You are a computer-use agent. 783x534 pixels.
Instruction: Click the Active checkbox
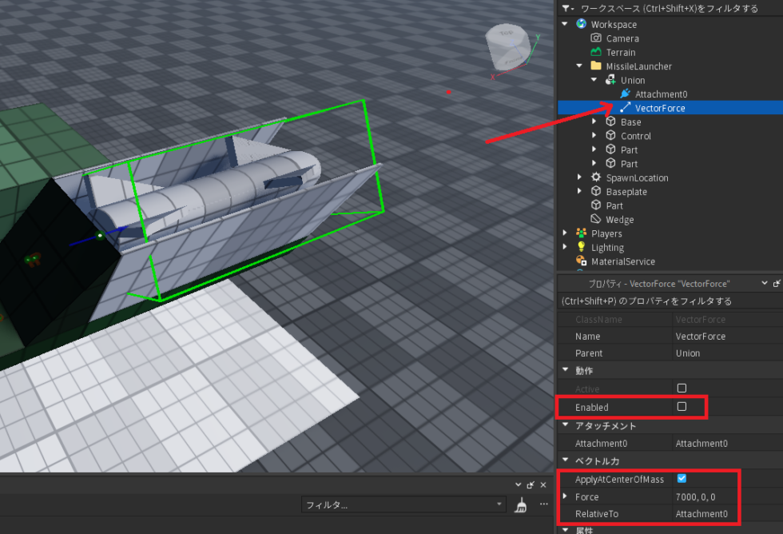click(x=682, y=389)
